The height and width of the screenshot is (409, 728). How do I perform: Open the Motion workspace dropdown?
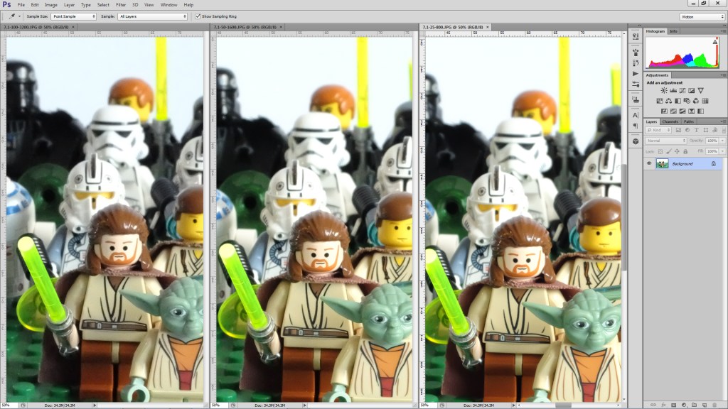702,16
